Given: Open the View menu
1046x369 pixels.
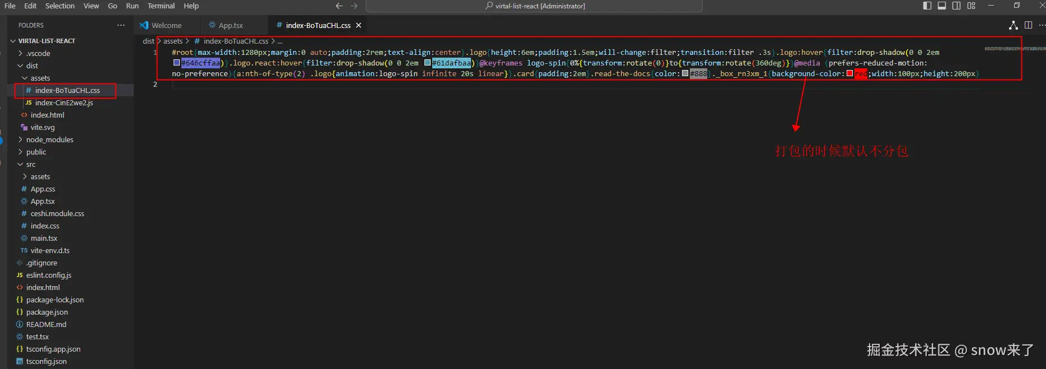Looking at the screenshot, I should [x=91, y=6].
